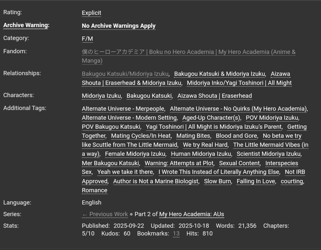The width and height of the screenshot is (321, 250).
Task: Select the Bakugou Katsuki/Midoriya Izuku relationship tag
Action: (x=125, y=74)
